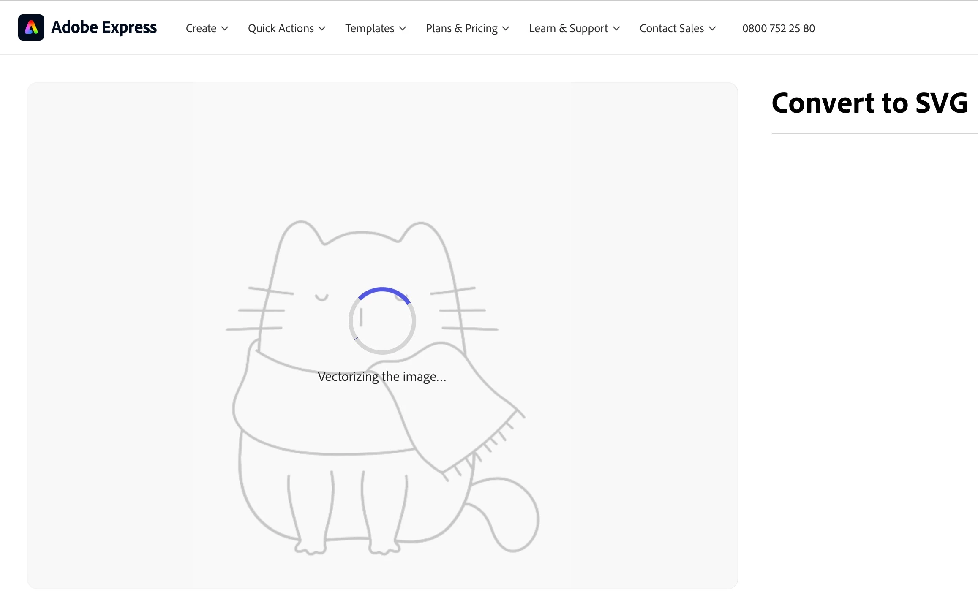Screen dimensions: 978x611
Task: Click the Convert to SVG heading
Action: click(869, 103)
